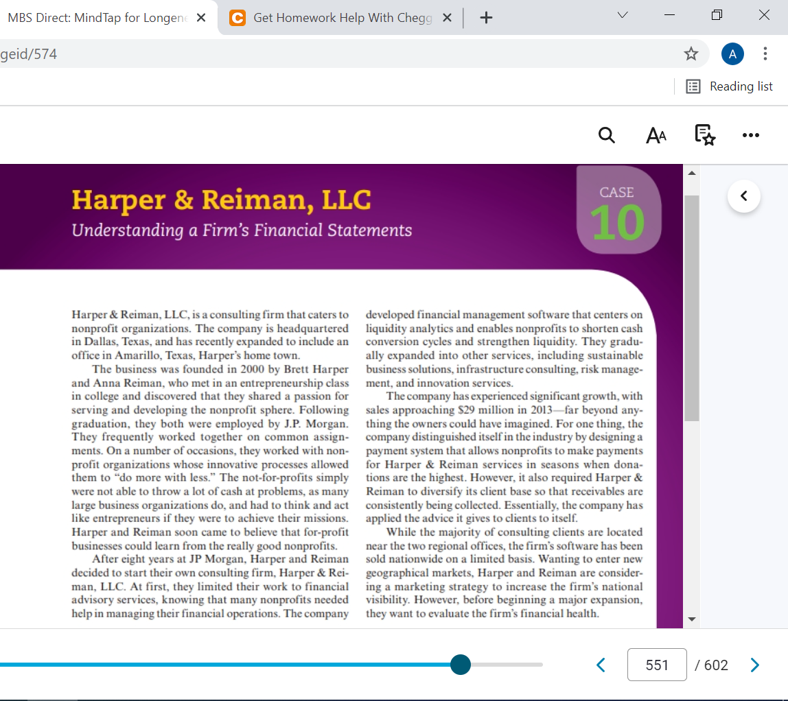Restore down the browser window
Screen dimensions: 788x701
click(x=717, y=15)
